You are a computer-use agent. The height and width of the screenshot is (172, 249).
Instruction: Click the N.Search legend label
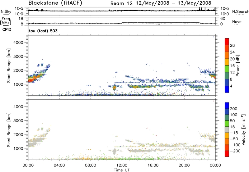240,11
